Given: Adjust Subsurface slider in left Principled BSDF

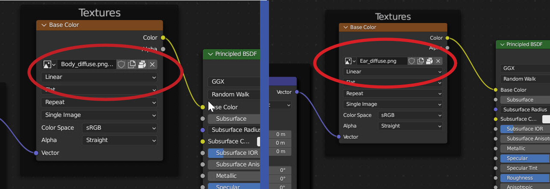Looking at the screenshot, I should click(234, 119).
